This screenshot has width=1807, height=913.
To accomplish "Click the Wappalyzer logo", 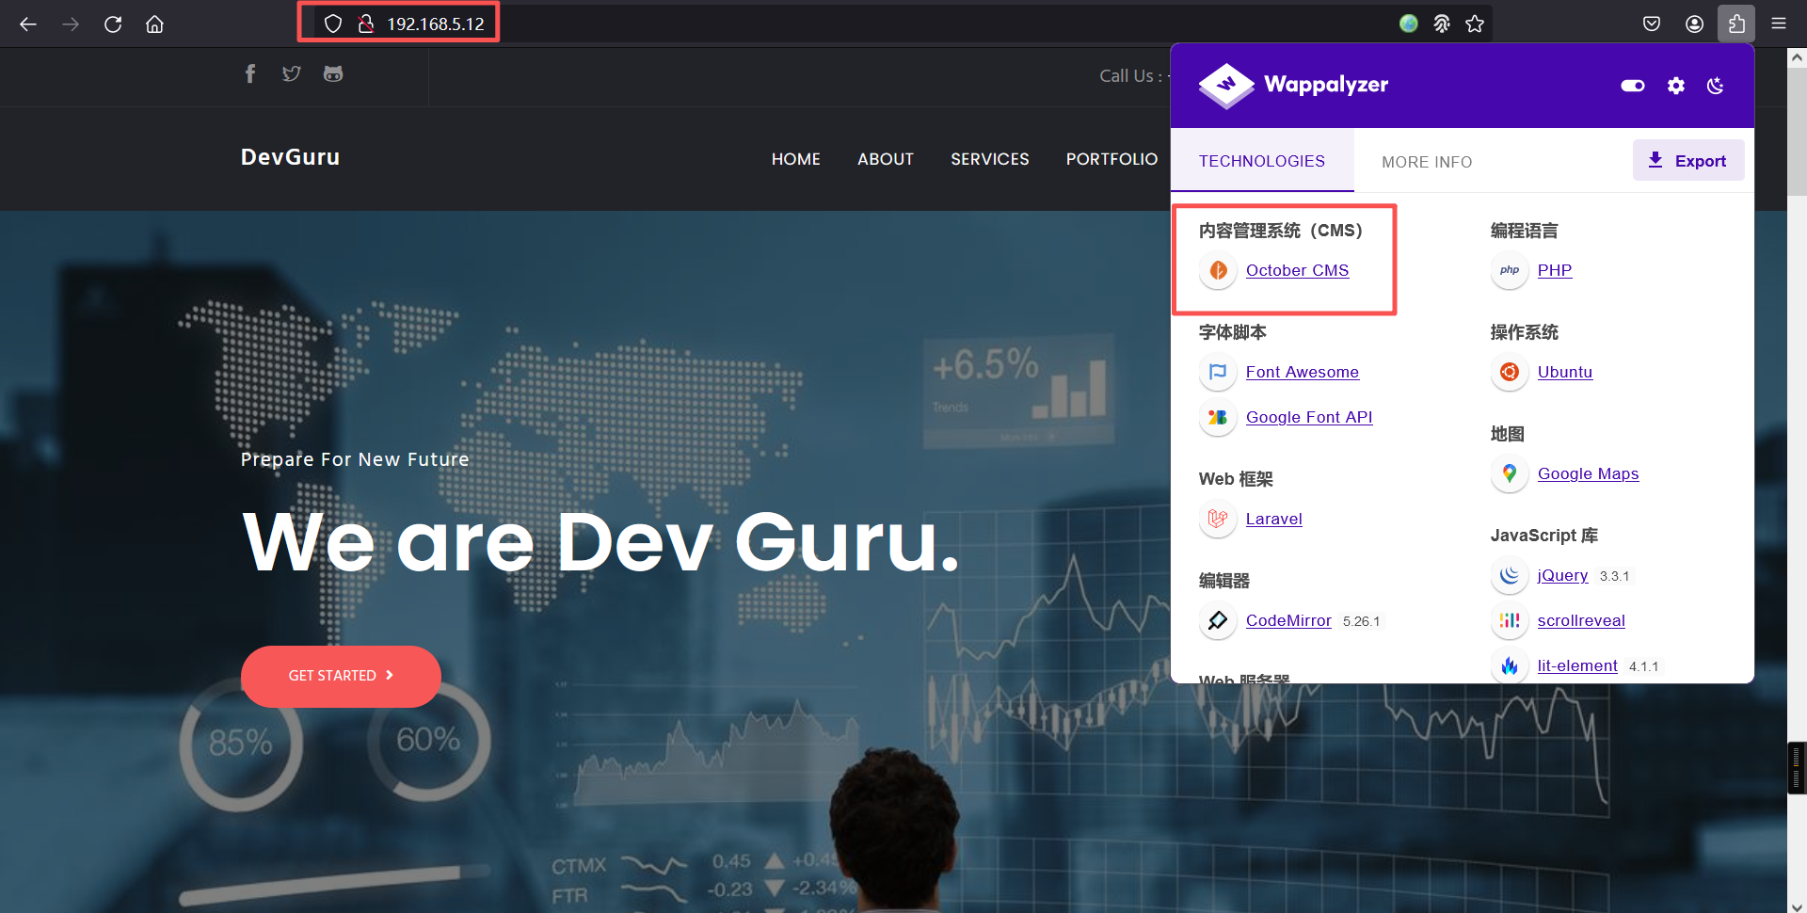I will pos(1293,85).
